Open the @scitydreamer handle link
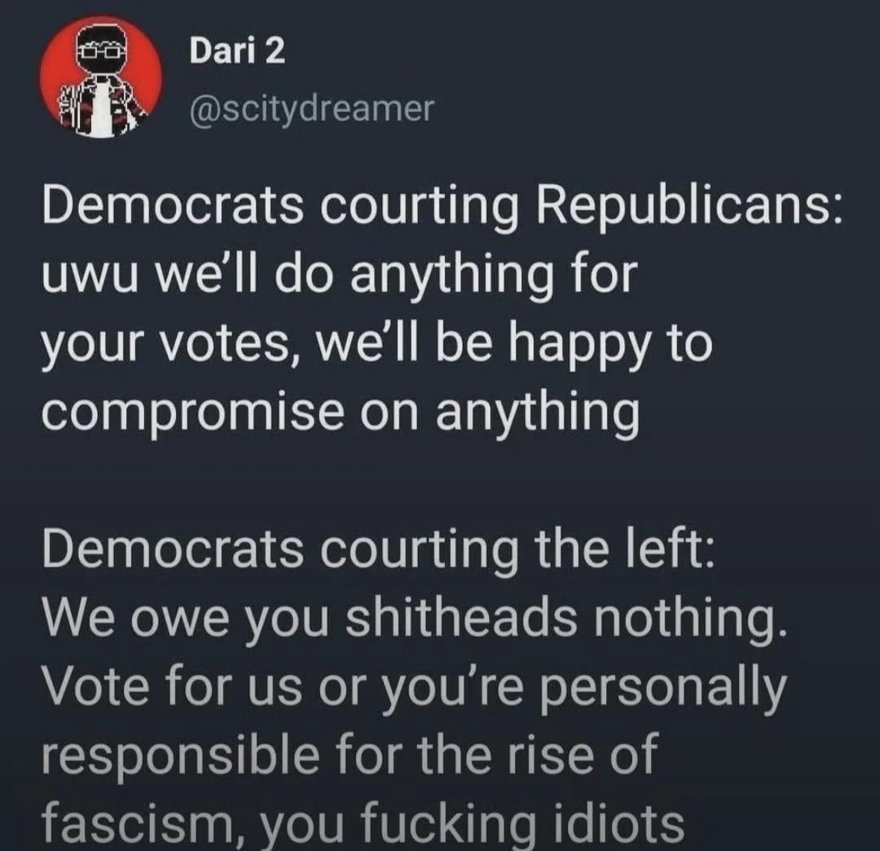880x851 pixels. click(x=312, y=108)
